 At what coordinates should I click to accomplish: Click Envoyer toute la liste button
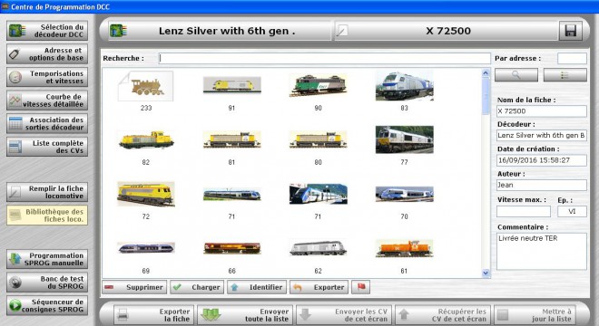[245, 315]
